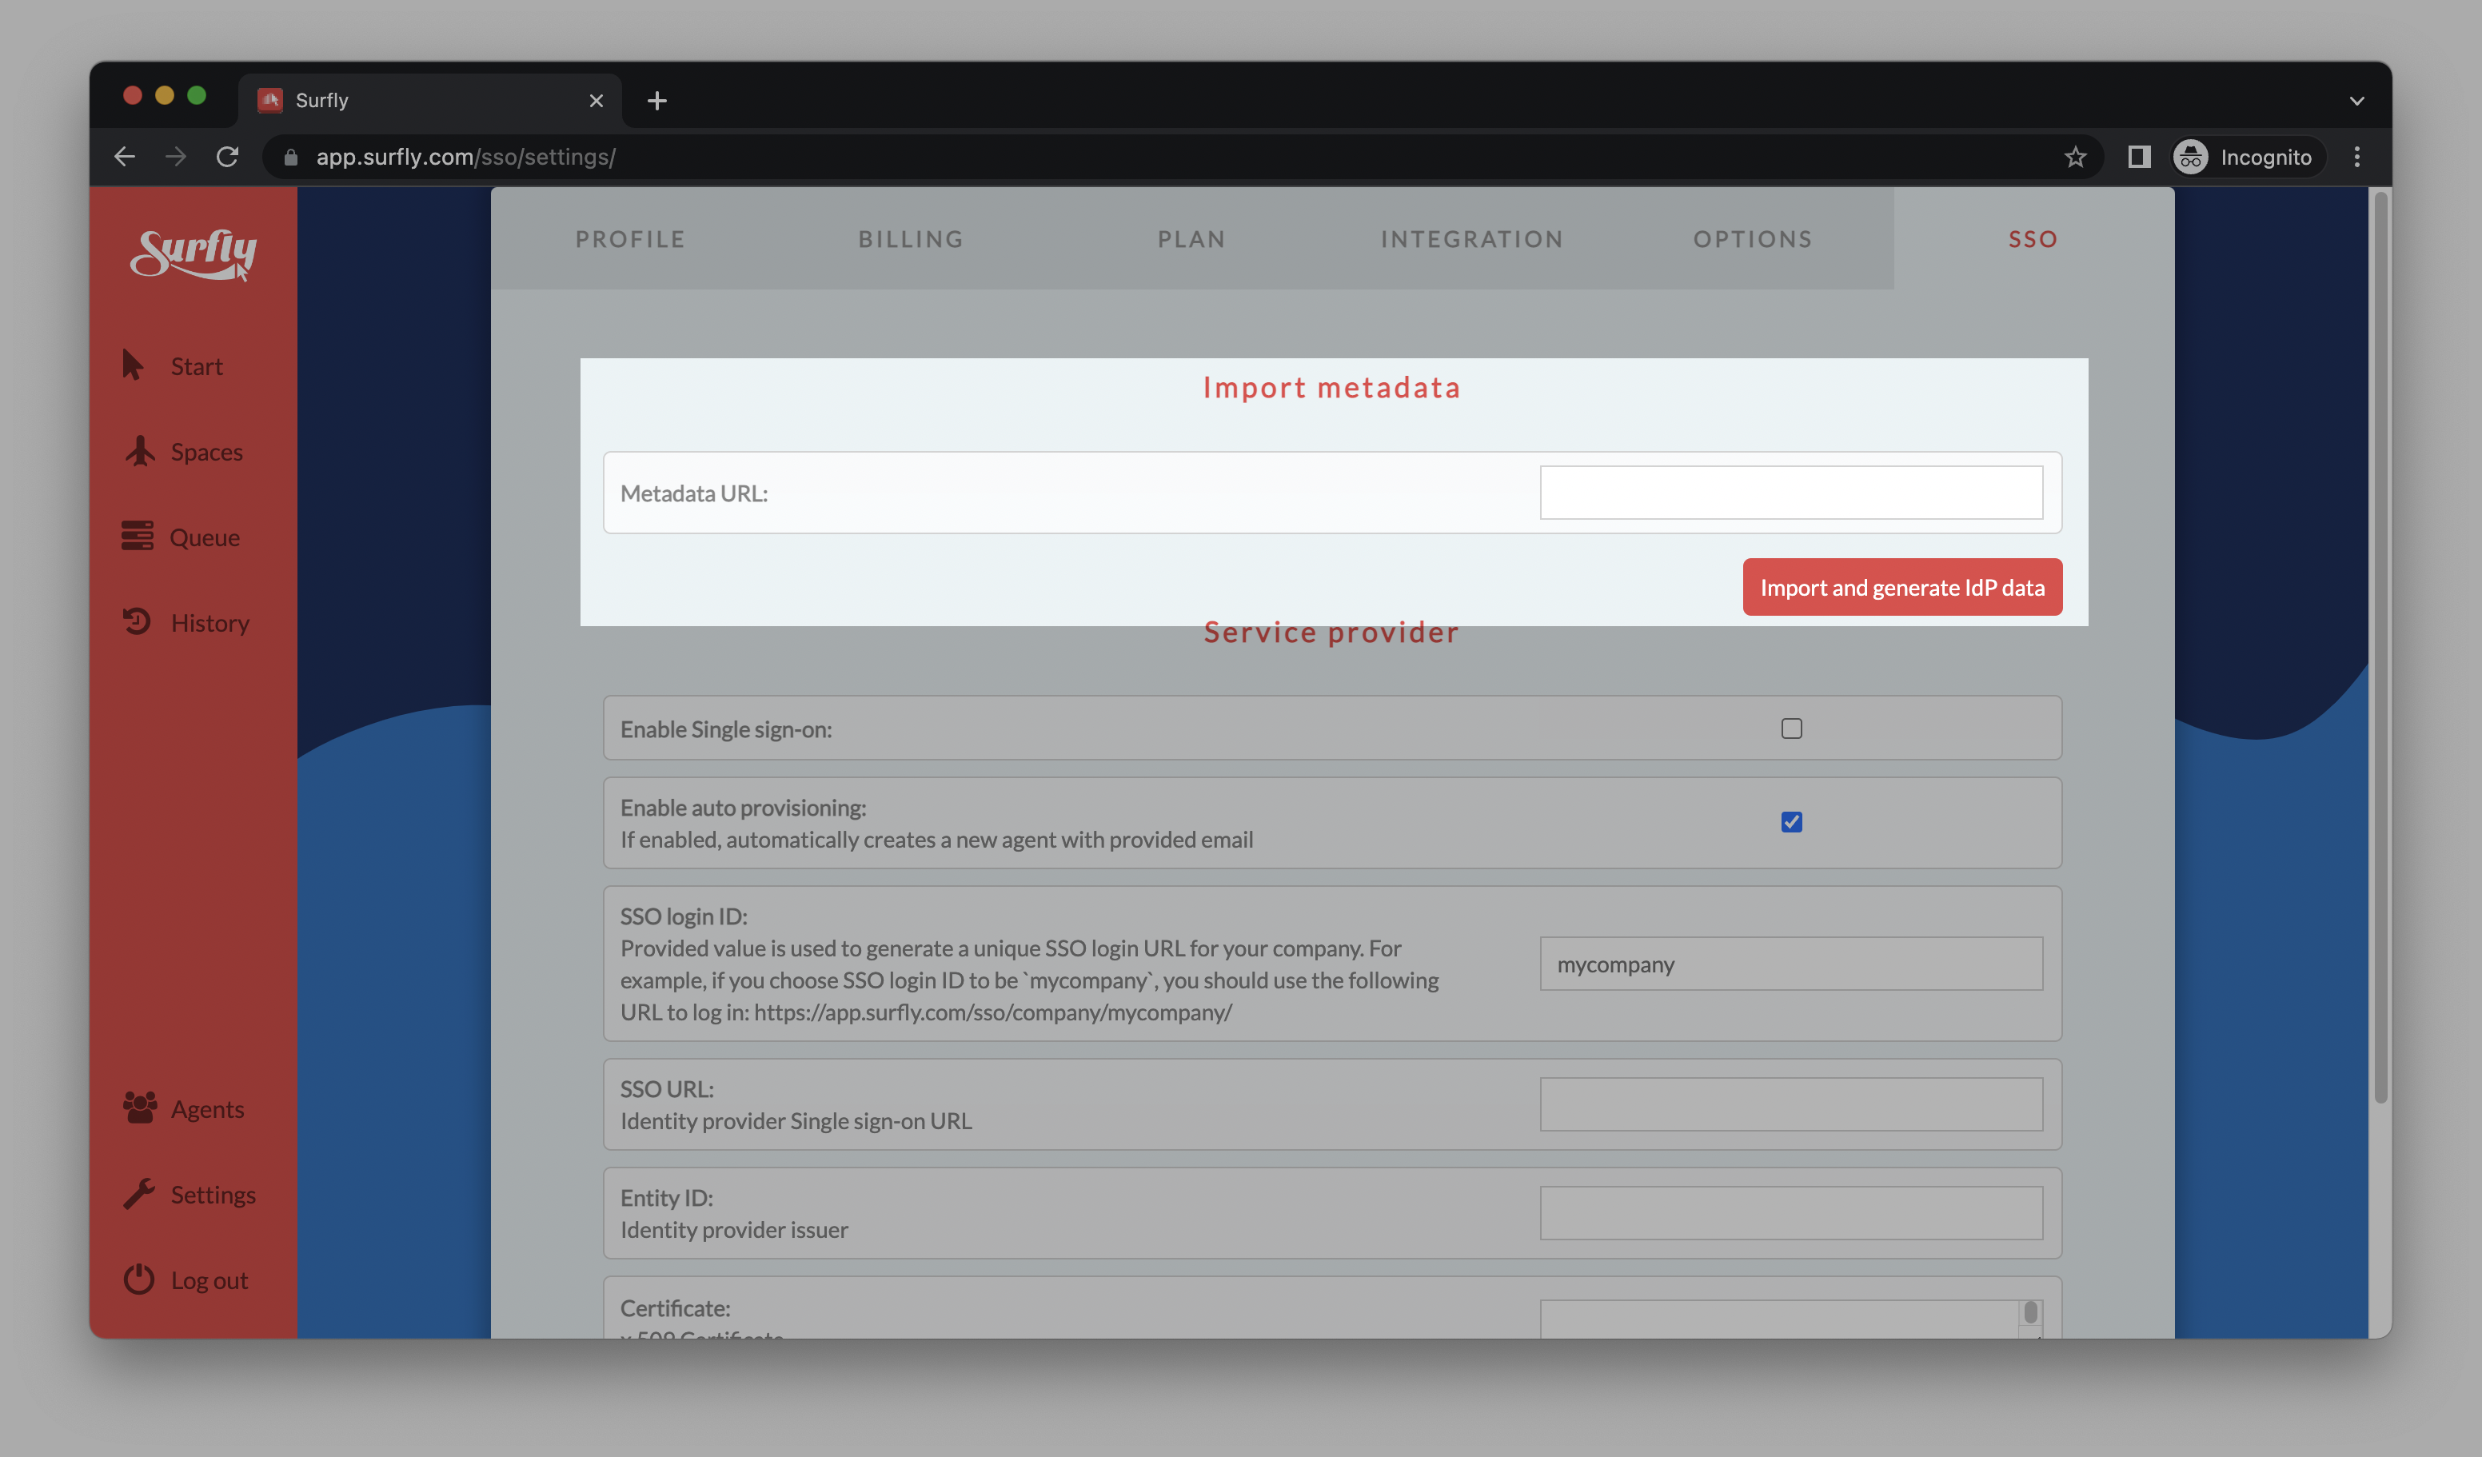Open Chrome's three-dot menu
Viewport: 2482px width, 1457px height.
pos(2356,158)
